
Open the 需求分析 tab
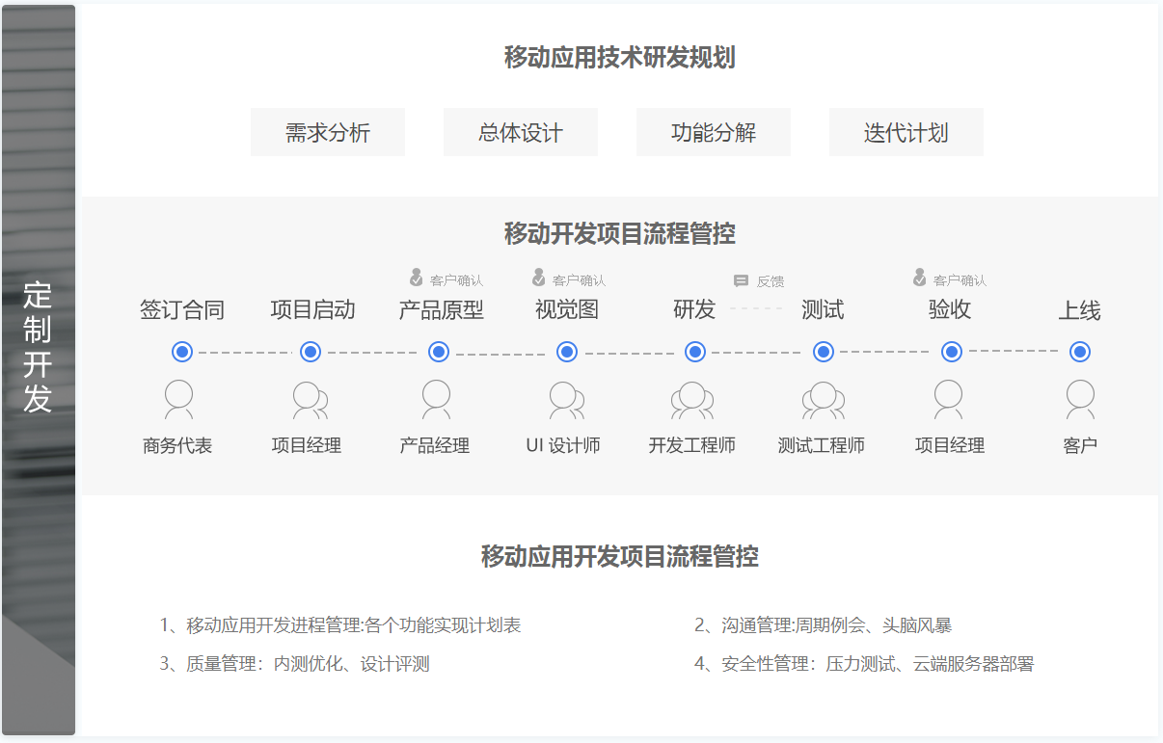(x=328, y=133)
